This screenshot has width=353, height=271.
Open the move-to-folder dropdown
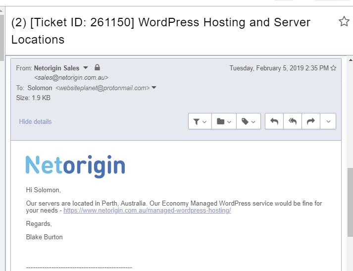tap(224, 121)
